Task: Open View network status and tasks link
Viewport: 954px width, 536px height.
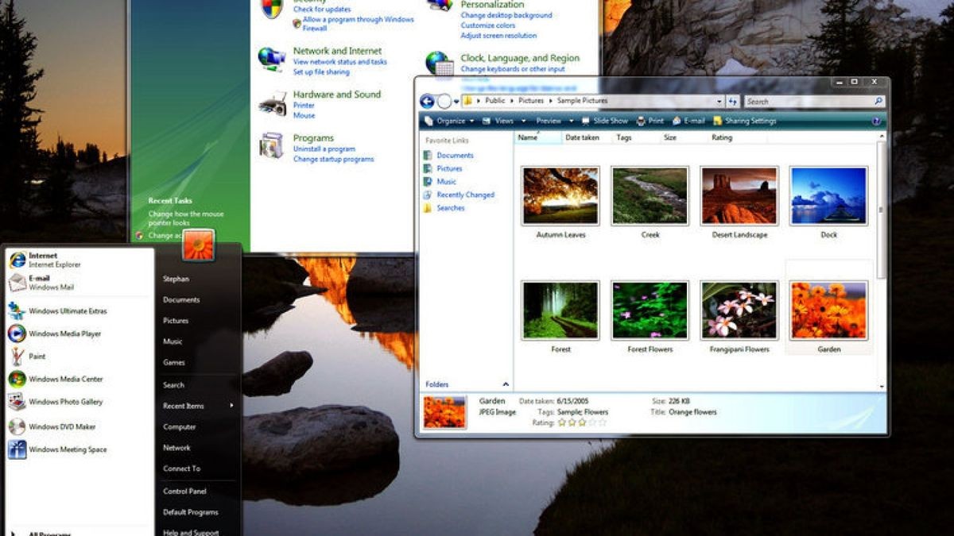Action: click(x=339, y=62)
